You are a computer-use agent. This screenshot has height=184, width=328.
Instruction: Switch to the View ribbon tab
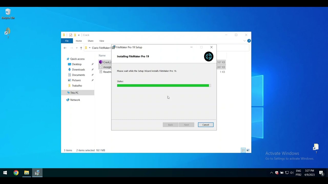pyautogui.click(x=102, y=41)
